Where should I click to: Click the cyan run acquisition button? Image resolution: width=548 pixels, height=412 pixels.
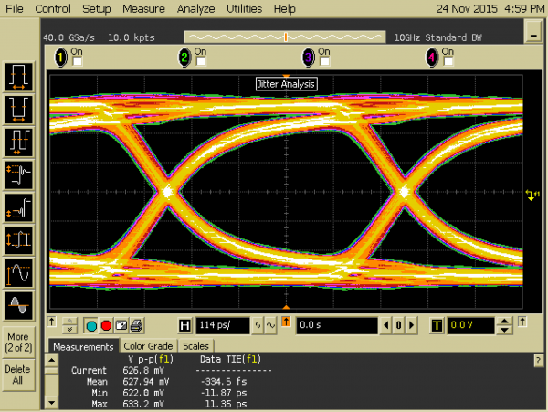pos(91,325)
